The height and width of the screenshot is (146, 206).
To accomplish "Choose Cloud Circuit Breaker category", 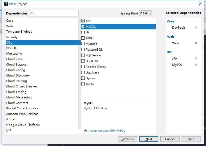I will [42, 86].
